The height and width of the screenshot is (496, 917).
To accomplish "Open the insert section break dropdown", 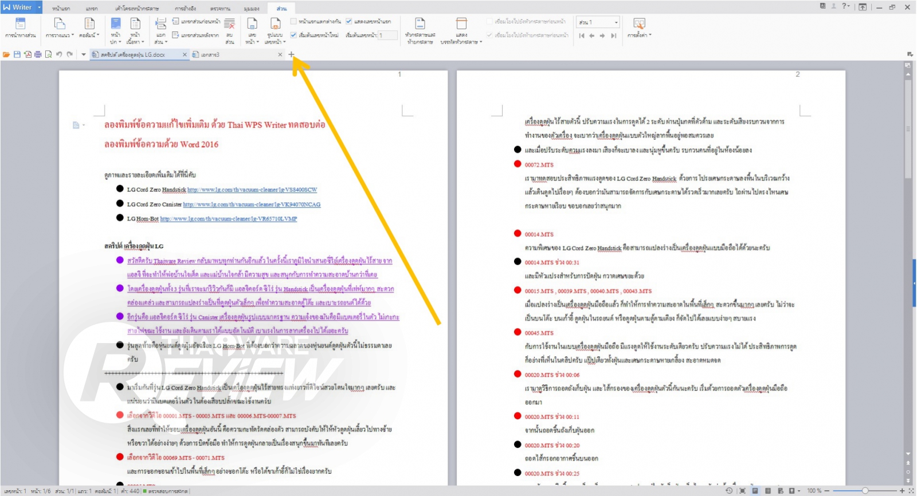I will 161,30.
